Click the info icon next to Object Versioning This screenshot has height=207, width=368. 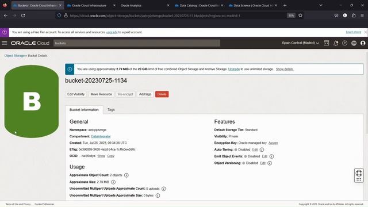[x=270, y=163]
